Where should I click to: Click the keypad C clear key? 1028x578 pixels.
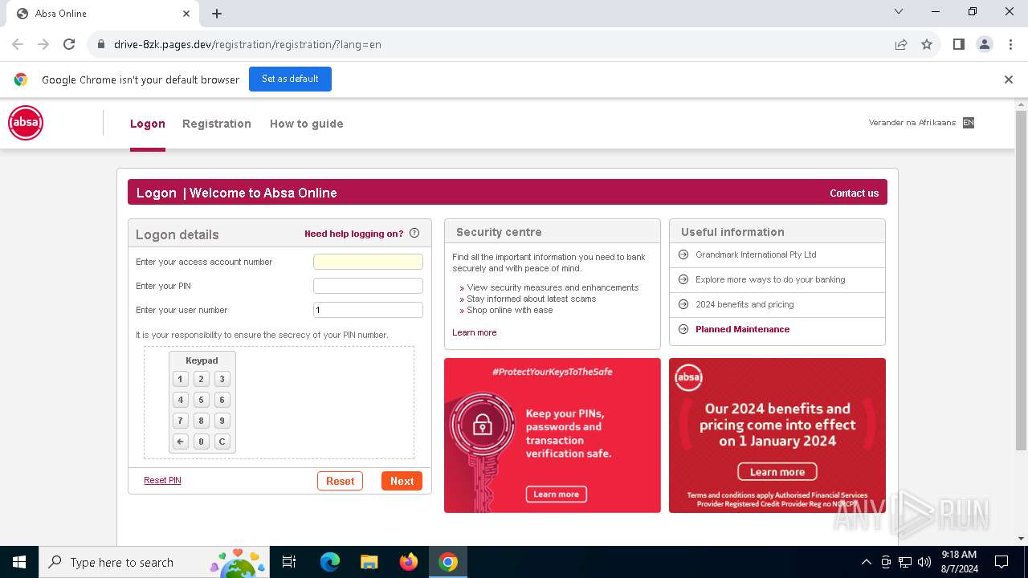[222, 442]
